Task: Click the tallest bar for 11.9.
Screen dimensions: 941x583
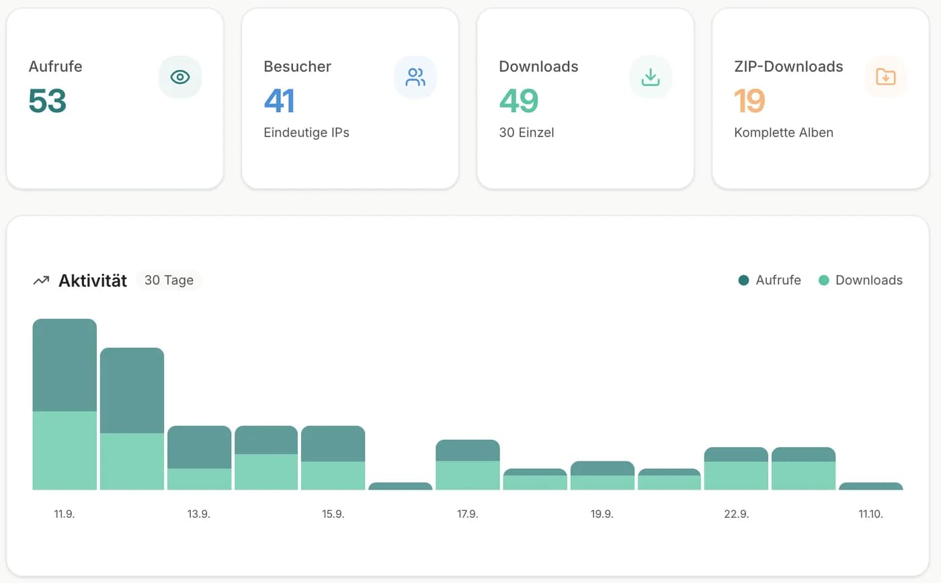Action: point(65,404)
